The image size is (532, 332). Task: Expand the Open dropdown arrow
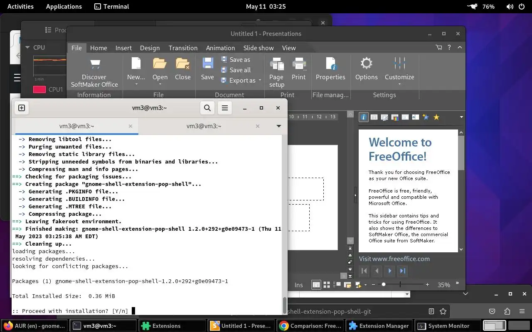[x=160, y=85]
